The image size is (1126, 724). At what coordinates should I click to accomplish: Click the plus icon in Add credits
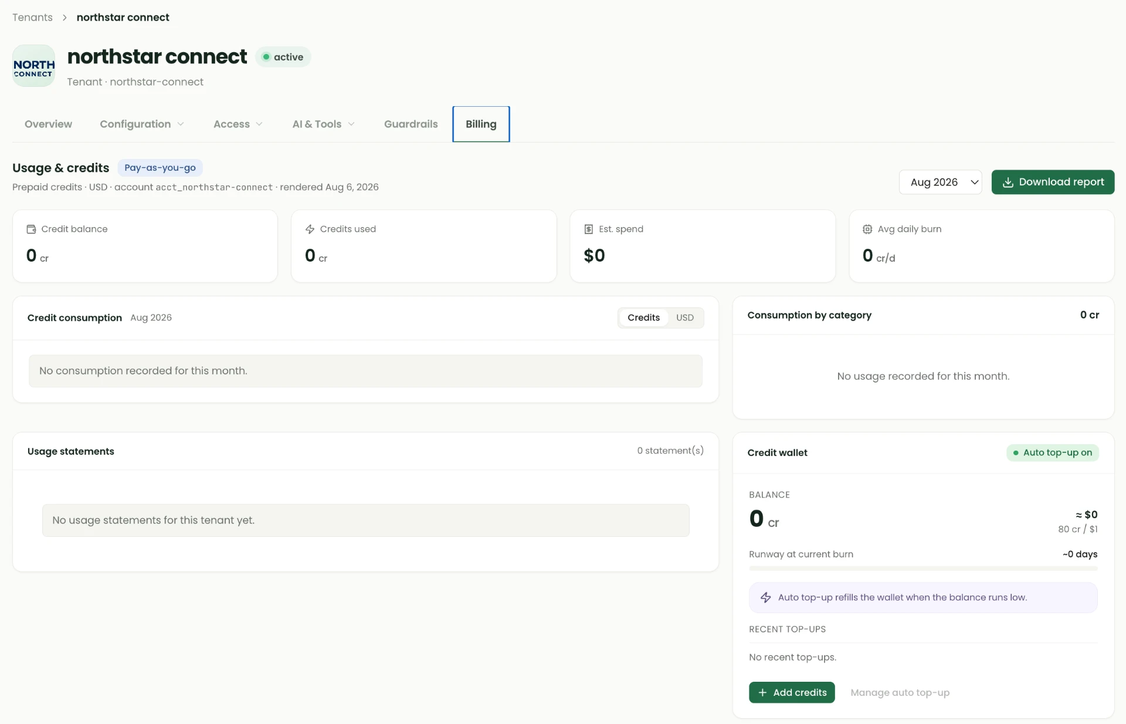pyautogui.click(x=762, y=692)
